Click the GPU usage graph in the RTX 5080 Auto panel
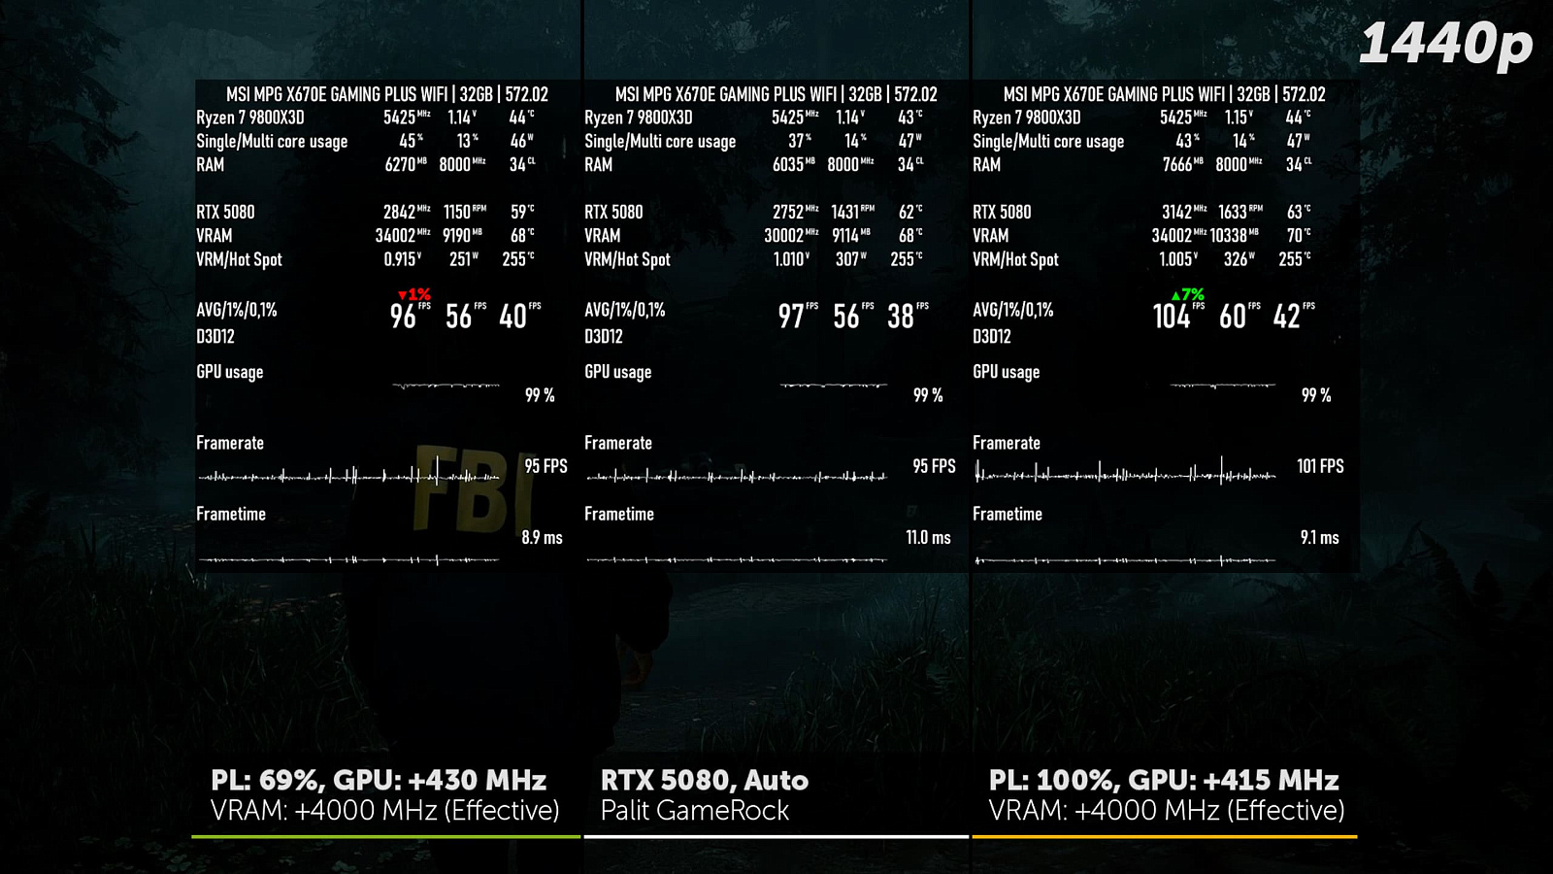1553x874 pixels. coord(834,386)
